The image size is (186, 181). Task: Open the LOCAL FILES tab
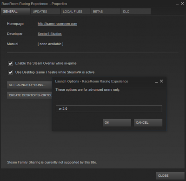(76, 12)
